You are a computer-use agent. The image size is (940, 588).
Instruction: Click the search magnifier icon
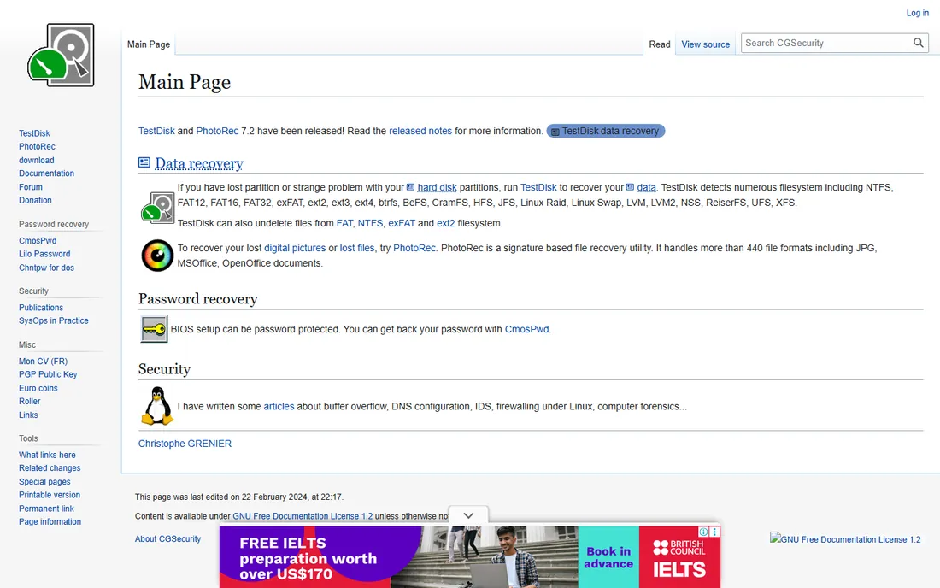pos(918,43)
